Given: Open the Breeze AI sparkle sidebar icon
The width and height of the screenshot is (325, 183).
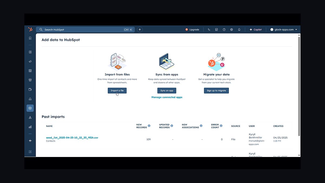Looking at the screenshot, I should point(30,141).
